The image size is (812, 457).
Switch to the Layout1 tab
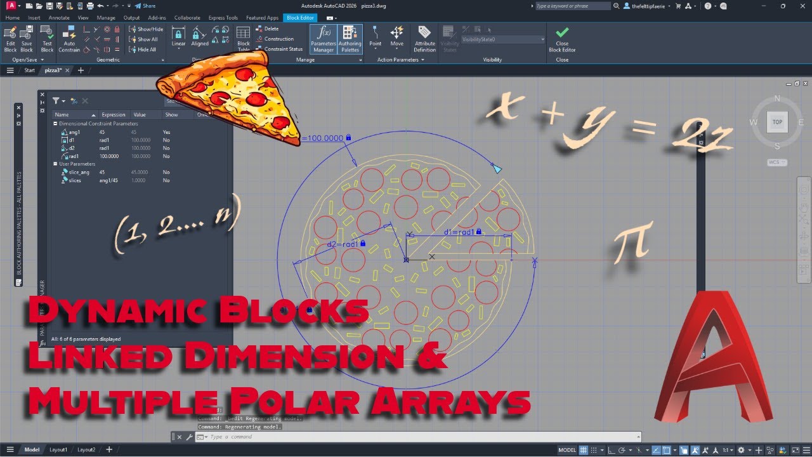tap(58, 449)
